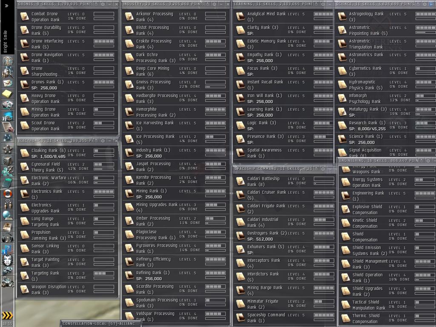Open the Industry window options circle menu
436x327 pixels.
(215, 4)
